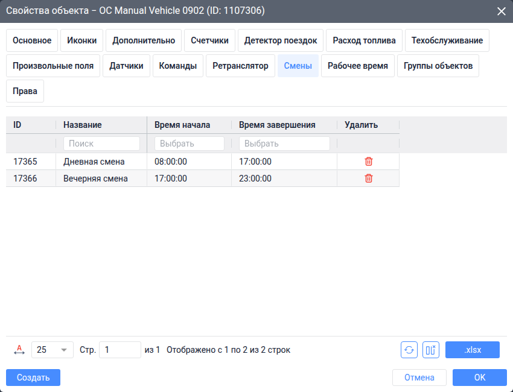The height and width of the screenshot is (392, 513).
Task: Click the Создать button
Action: pyautogui.click(x=33, y=378)
